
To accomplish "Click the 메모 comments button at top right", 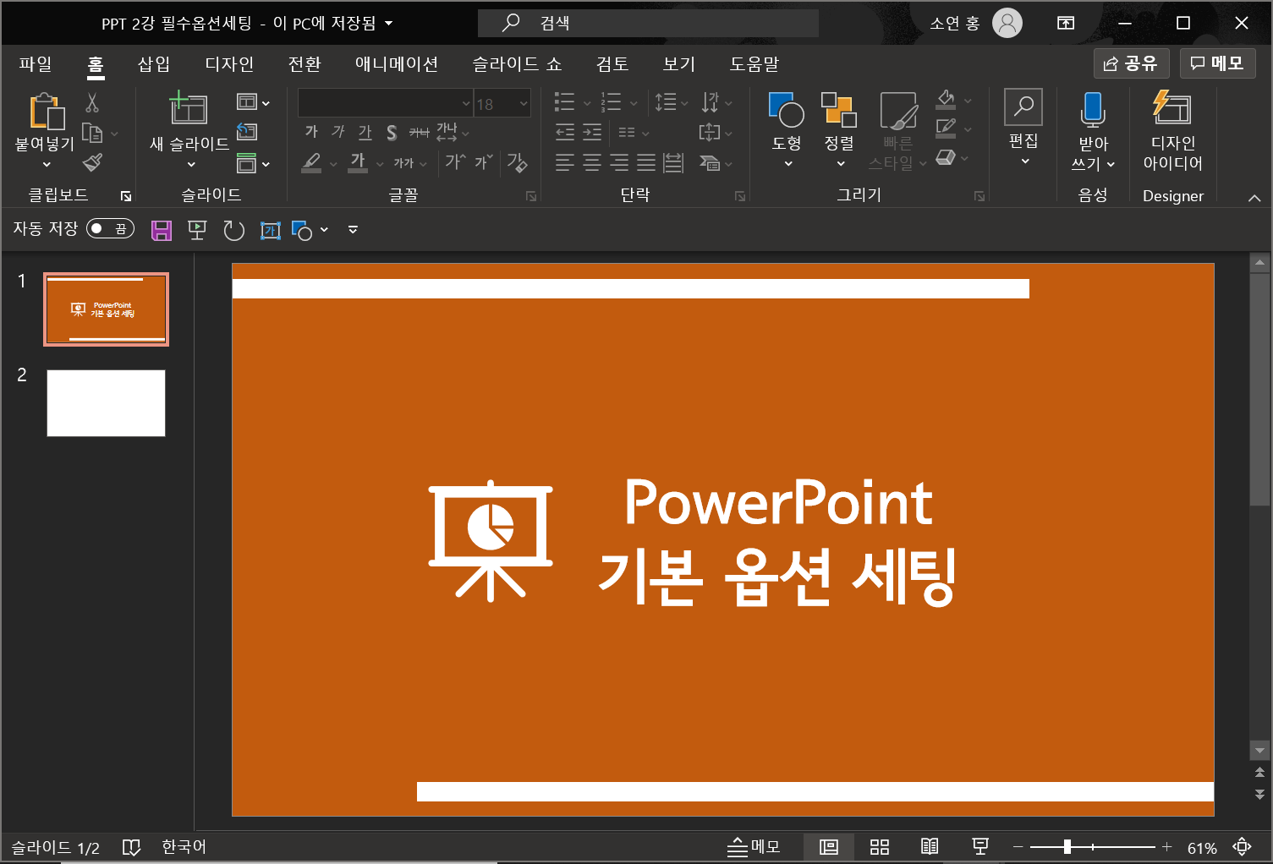I will pos(1218,63).
